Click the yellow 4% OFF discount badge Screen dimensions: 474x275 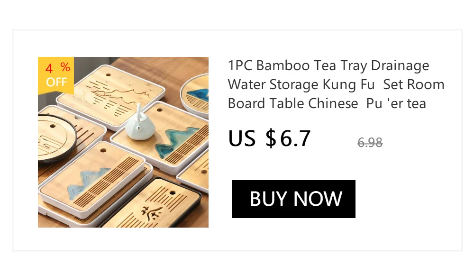[56, 75]
